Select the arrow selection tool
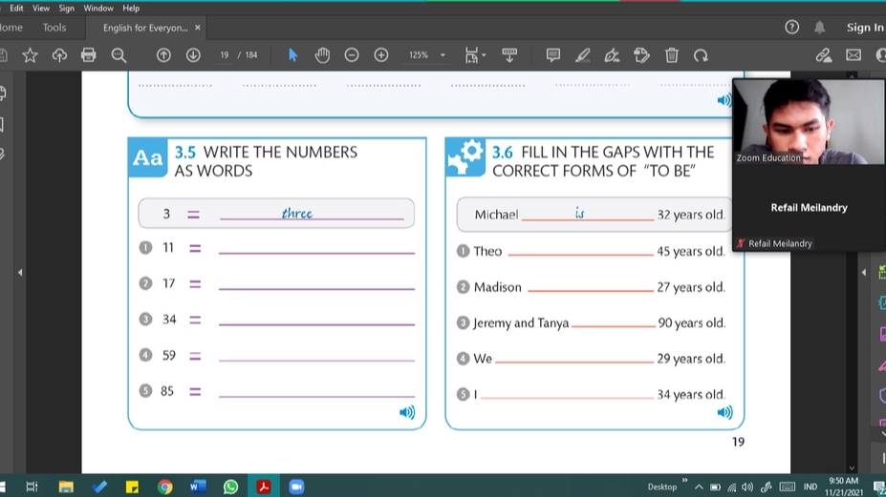Screen dimensions: 886x497 coord(292,55)
